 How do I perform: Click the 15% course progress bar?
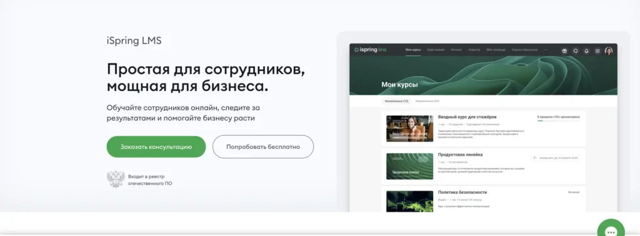pos(558,121)
